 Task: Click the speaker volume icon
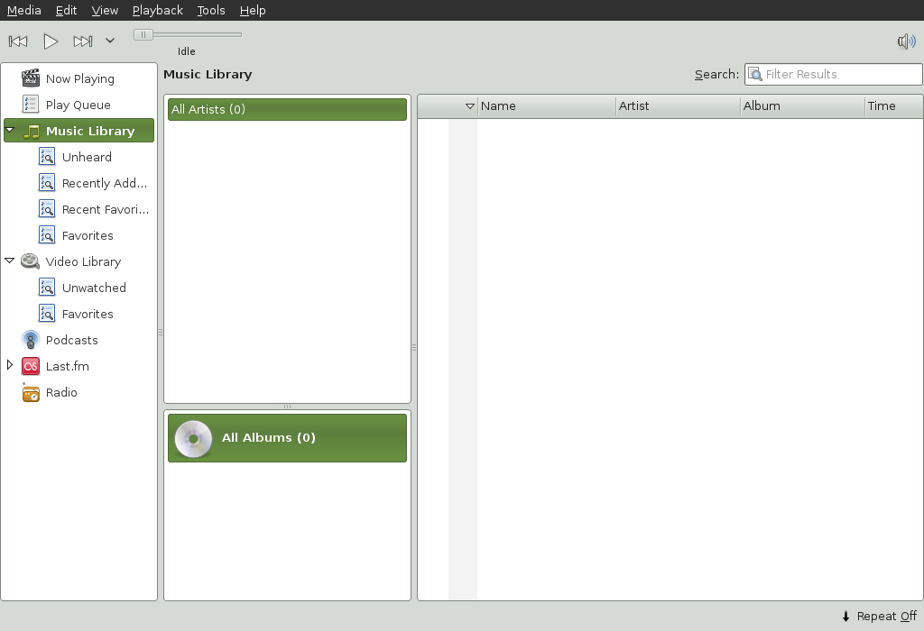click(905, 41)
